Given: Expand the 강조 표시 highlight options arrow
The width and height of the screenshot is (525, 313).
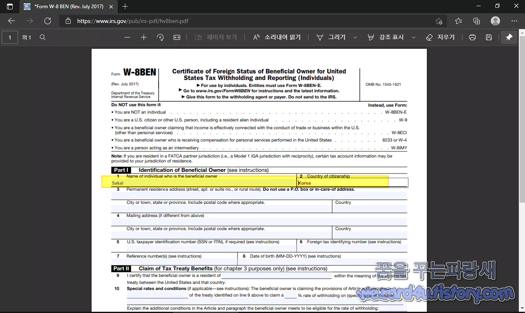Looking at the screenshot, I should point(414,37).
